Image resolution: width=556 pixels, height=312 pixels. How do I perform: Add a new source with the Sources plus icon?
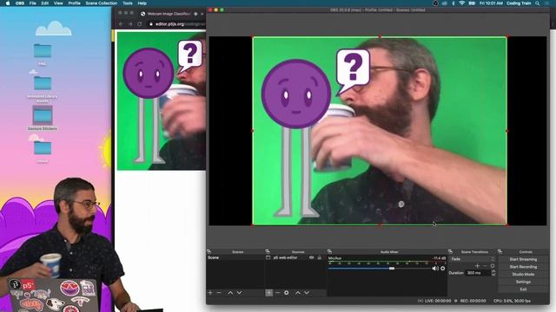click(x=269, y=293)
